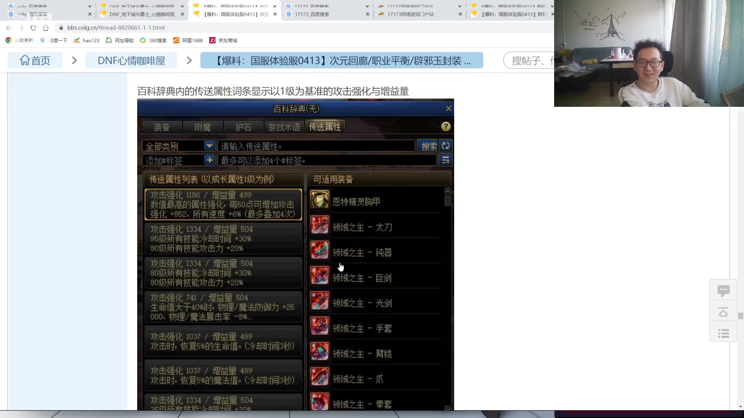Image resolution: width=744 pixels, height=418 pixels.
Task: Open the 阿里1688 bookmark
Action: click(x=188, y=40)
